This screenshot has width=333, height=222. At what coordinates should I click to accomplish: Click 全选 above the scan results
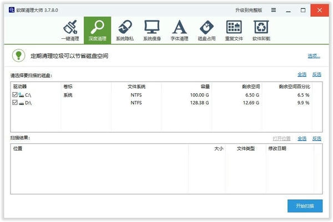pos(302,139)
